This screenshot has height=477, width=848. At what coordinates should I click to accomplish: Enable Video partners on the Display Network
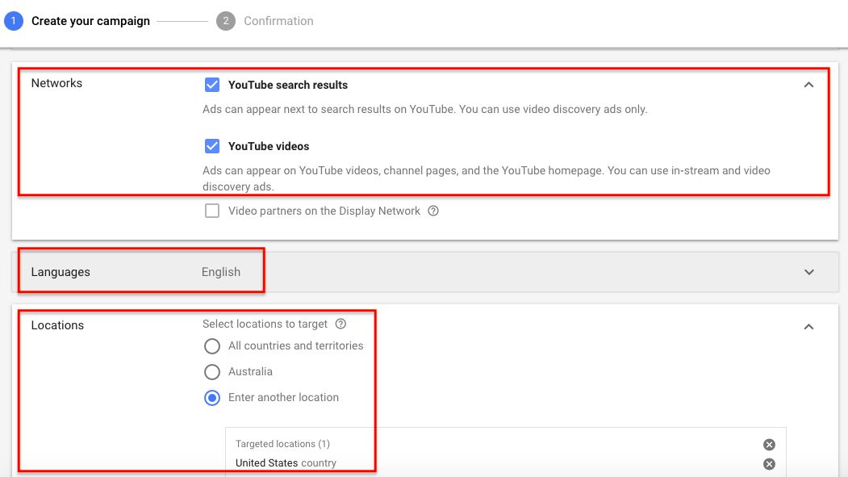(x=212, y=211)
